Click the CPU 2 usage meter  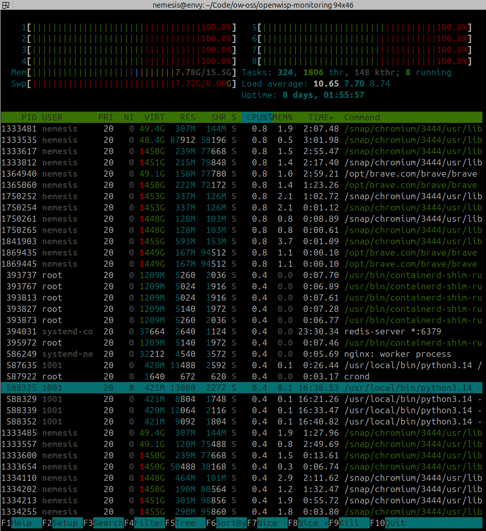(129, 38)
